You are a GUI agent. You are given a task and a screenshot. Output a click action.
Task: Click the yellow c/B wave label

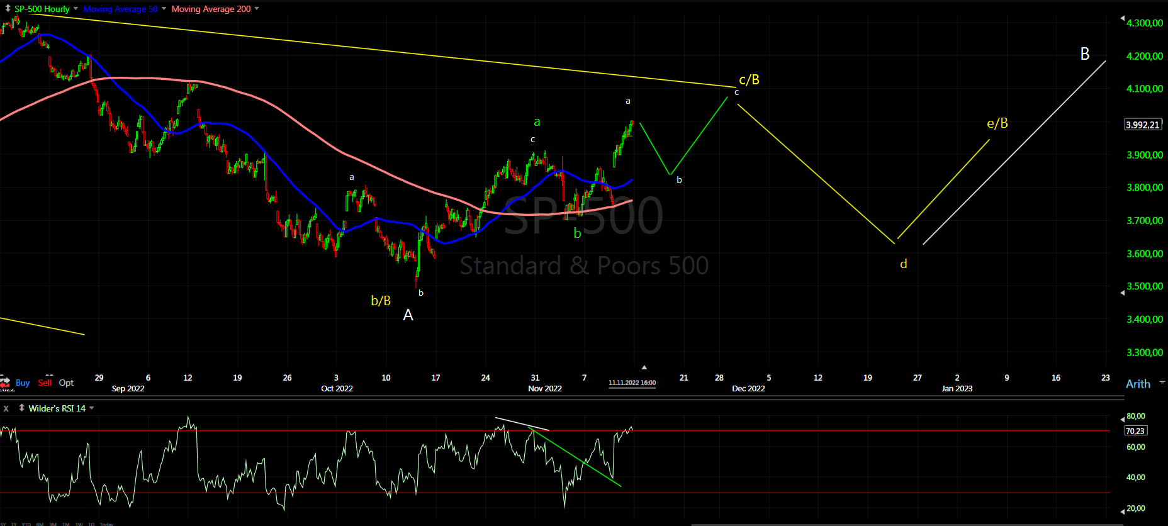pos(749,79)
